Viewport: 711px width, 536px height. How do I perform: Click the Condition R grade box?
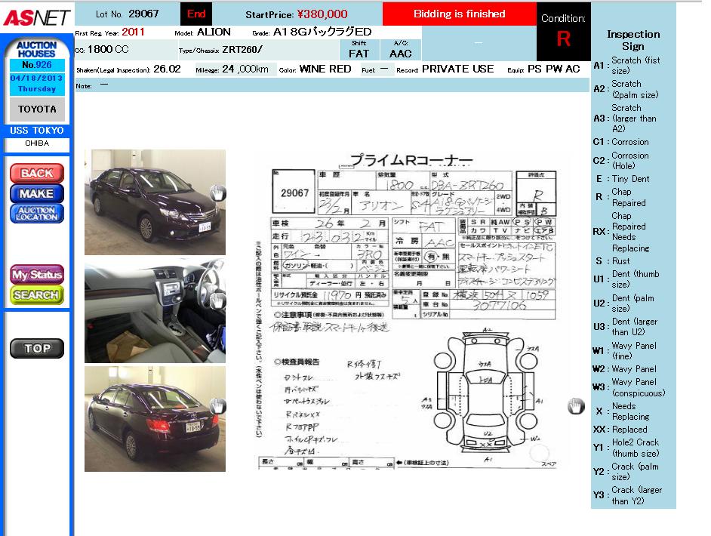coord(563,32)
